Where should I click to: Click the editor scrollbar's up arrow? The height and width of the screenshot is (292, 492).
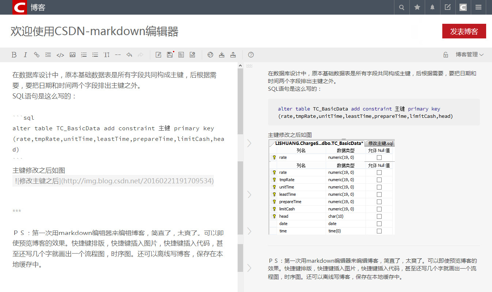240,65
